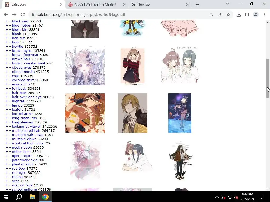Image resolution: width=270 pixels, height=202 pixels.
Task: Open the enugani05 tag link
Action: (x=21, y=84)
